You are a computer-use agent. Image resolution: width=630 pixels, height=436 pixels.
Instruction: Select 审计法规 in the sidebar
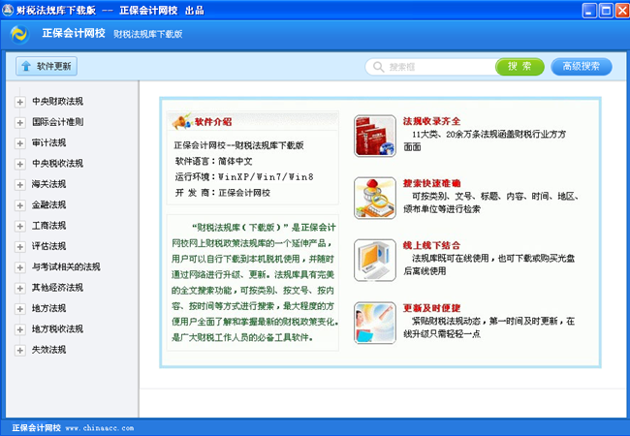click(x=48, y=142)
